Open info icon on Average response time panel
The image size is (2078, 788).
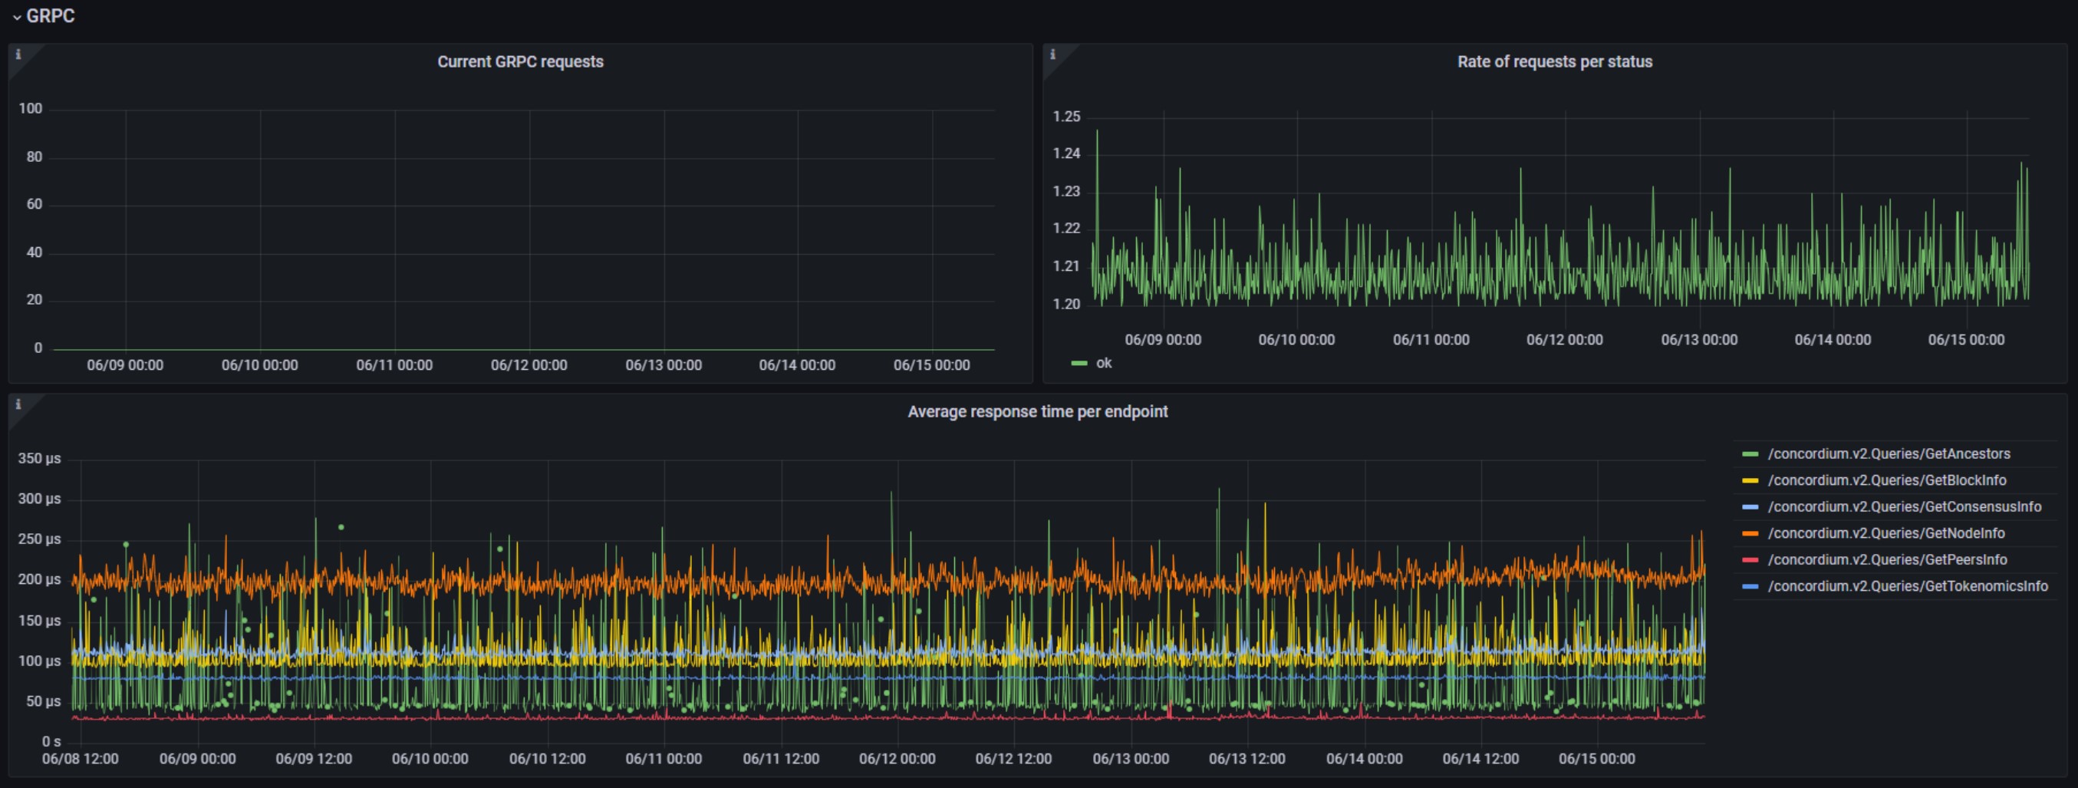pyautogui.click(x=18, y=405)
